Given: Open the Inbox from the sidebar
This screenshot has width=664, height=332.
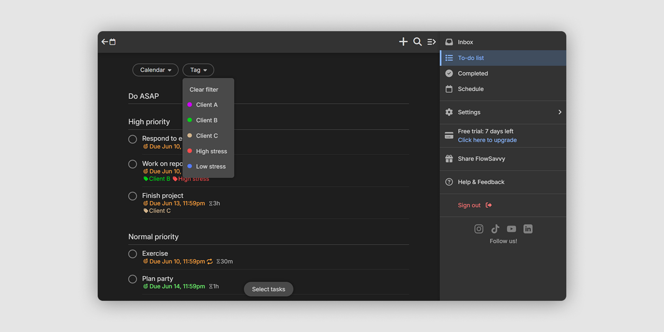Looking at the screenshot, I should pyautogui.click(x=465, y=42).
